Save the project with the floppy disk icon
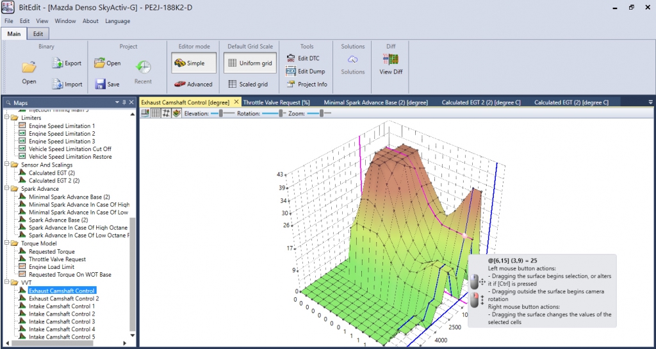 click(99, 84)
